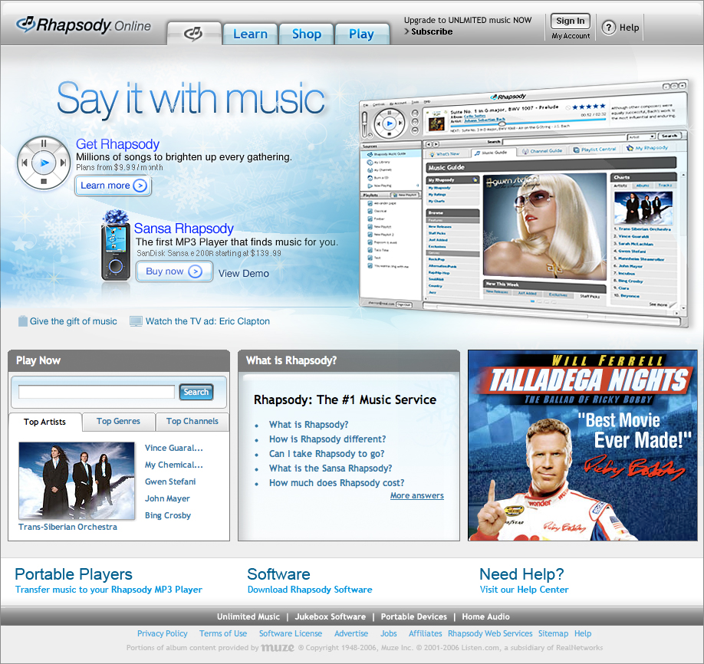Click the Rhapsody Online logo
704x664 pixels.
pyautogui.click(x=84, y=25)
